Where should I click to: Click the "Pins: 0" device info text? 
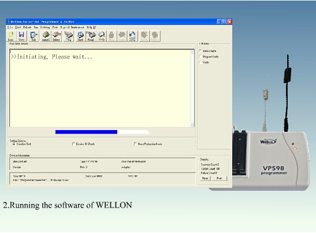[84, 167]
